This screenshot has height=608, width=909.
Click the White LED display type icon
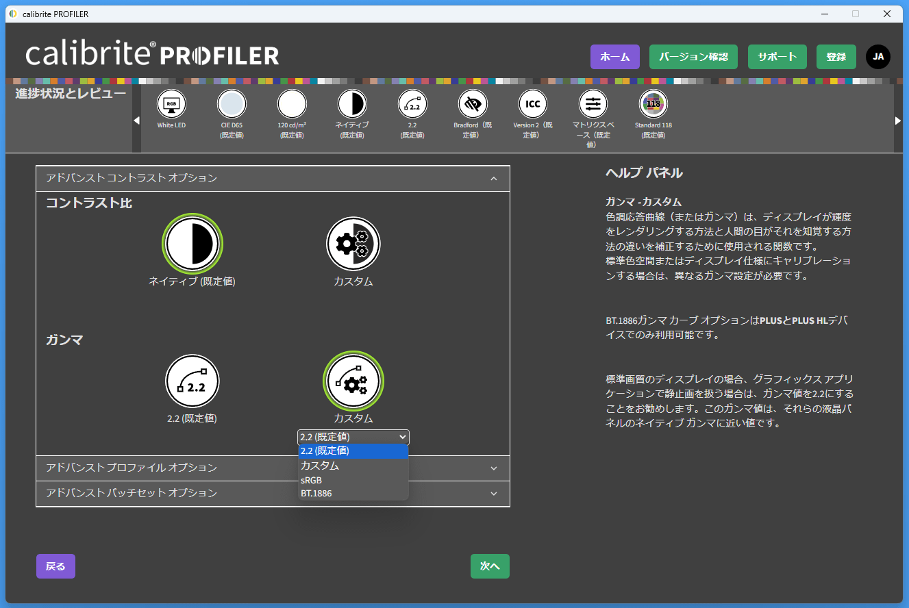pyautogui.click(x=171, y=104)
